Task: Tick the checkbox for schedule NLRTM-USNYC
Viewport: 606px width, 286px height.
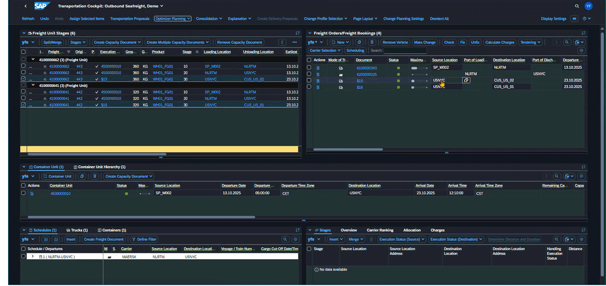Action: click(x=23, y=257)
